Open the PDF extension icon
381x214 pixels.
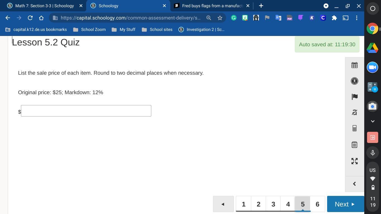[x=289, y=18]
